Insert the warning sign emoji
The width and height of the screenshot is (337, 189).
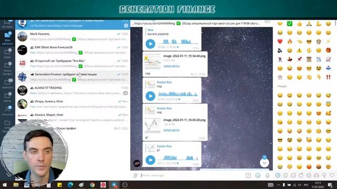coord(299,50)
